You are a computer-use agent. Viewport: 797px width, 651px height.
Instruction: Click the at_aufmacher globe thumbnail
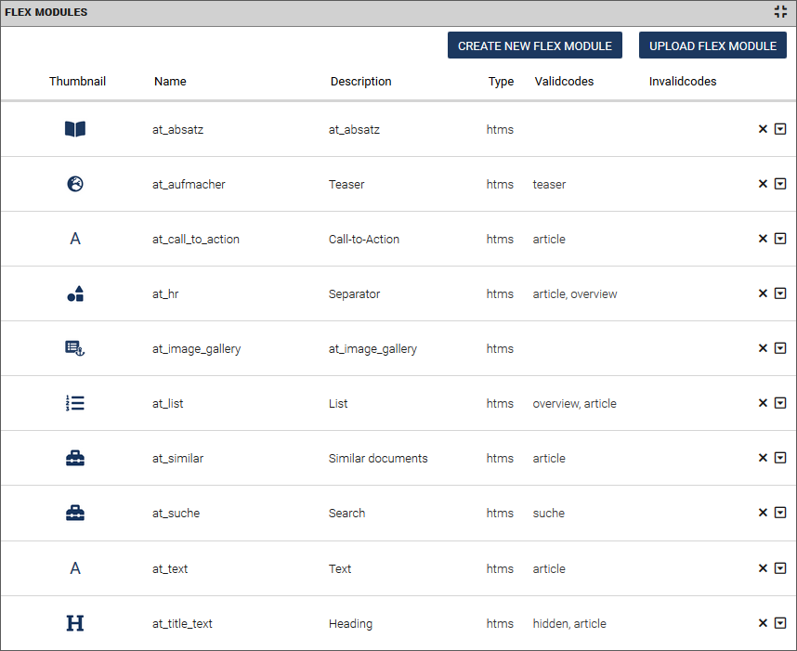(x=75, y=184)
